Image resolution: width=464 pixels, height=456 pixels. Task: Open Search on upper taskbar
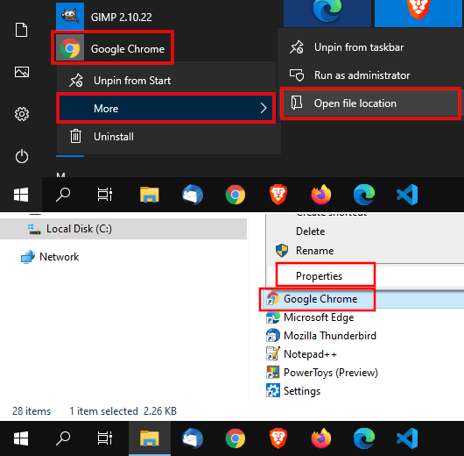[x=63, y=195]
